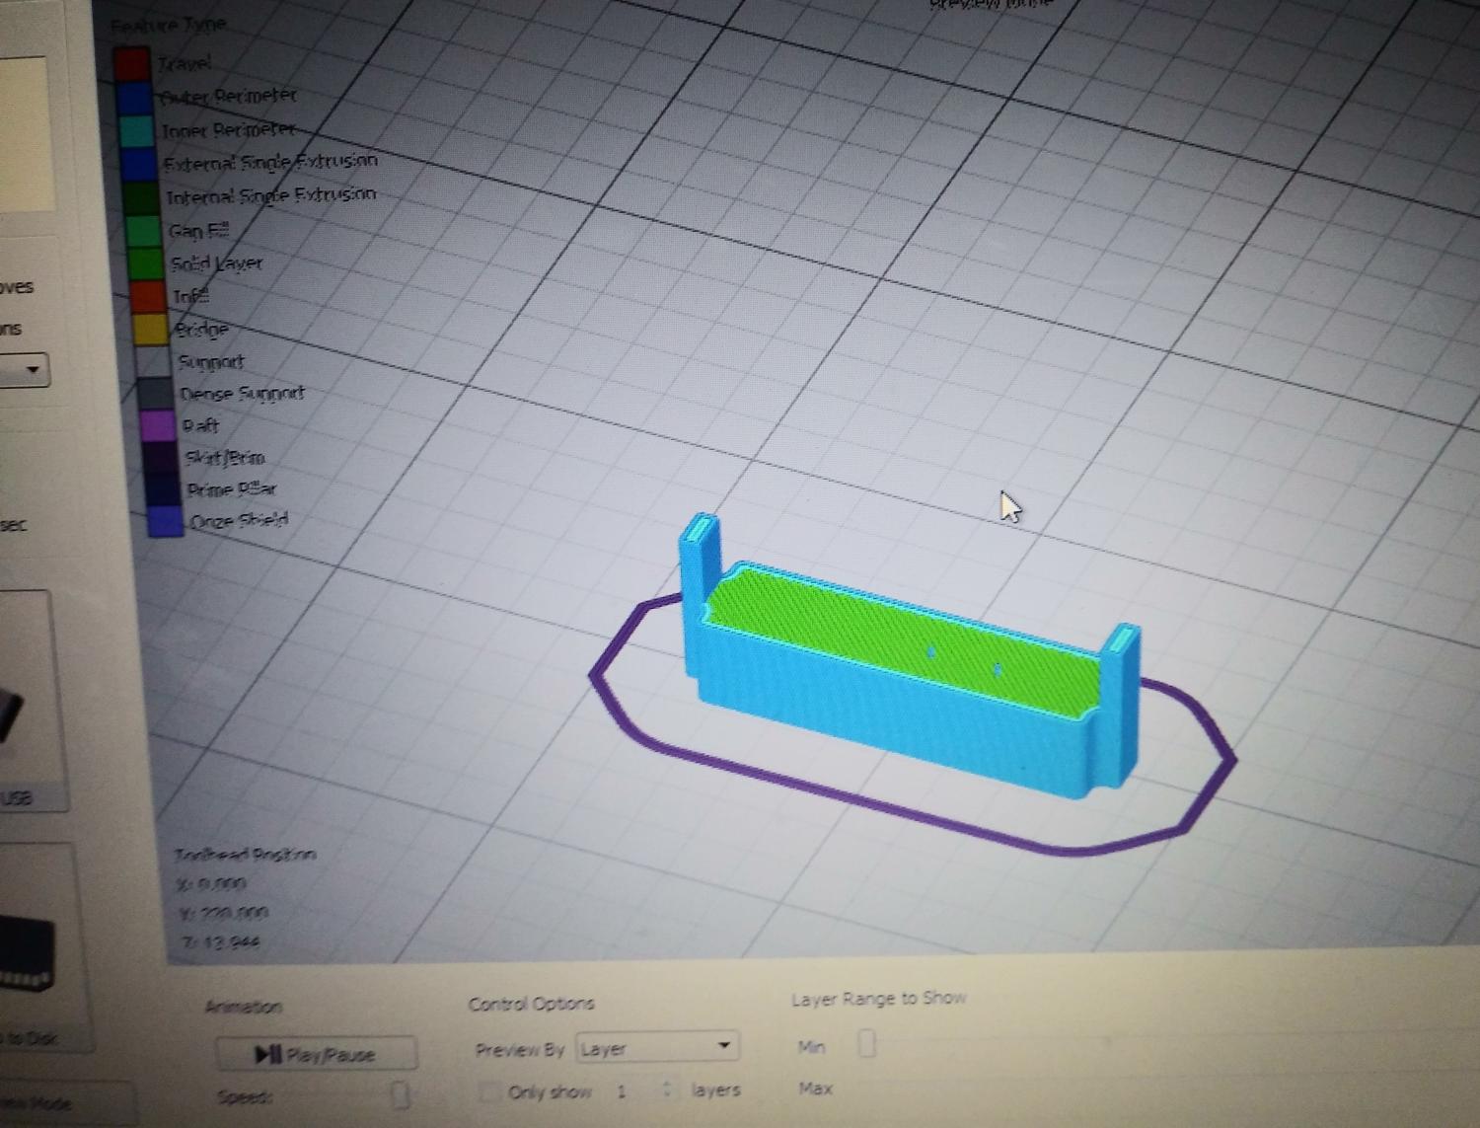Click the Dense Support color swatch

coord(156,394)
